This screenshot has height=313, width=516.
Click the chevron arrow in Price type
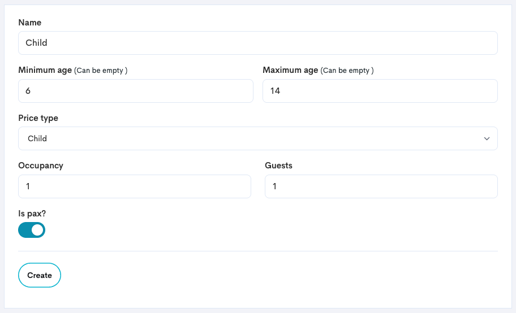coord(487,138)
